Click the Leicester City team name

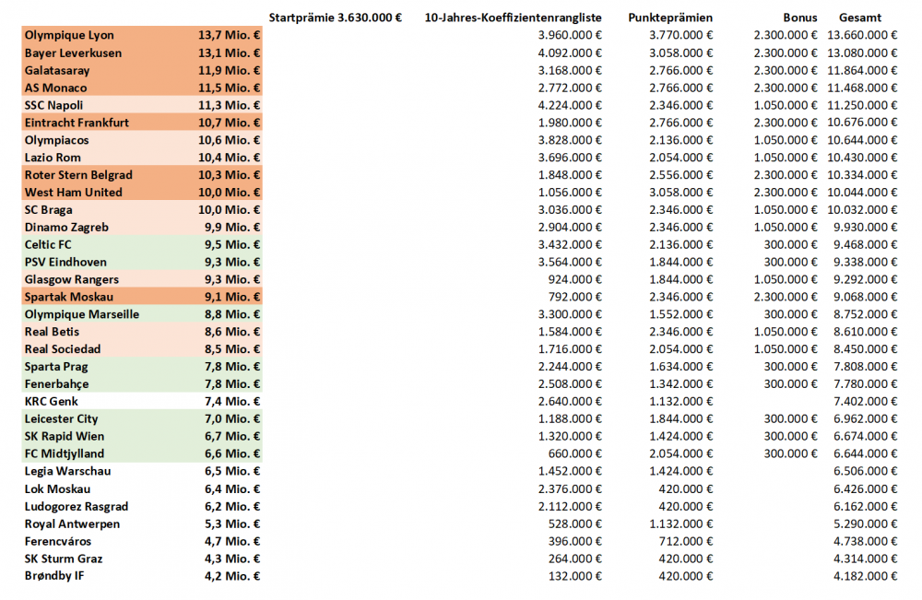tap(61, 419)
